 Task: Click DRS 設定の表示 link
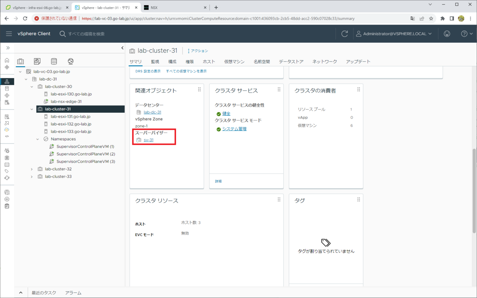pyautogui.click(x=148, y=71)
